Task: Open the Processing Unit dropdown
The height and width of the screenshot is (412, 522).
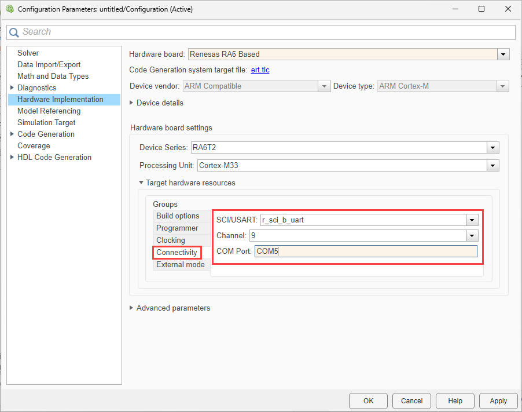Action: 492,166
